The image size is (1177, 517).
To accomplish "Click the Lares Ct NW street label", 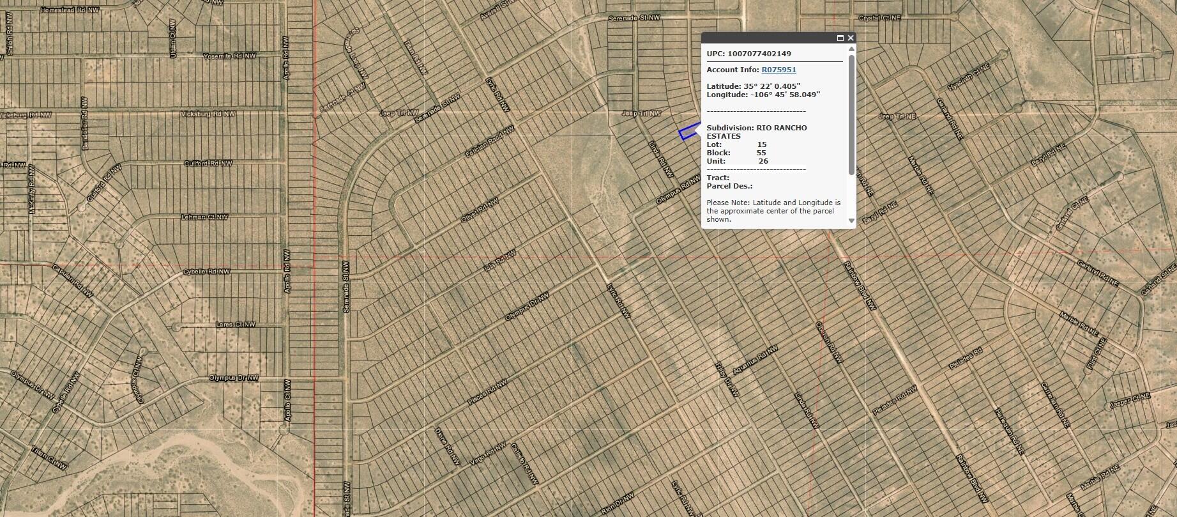I will [x=235, y=325].
